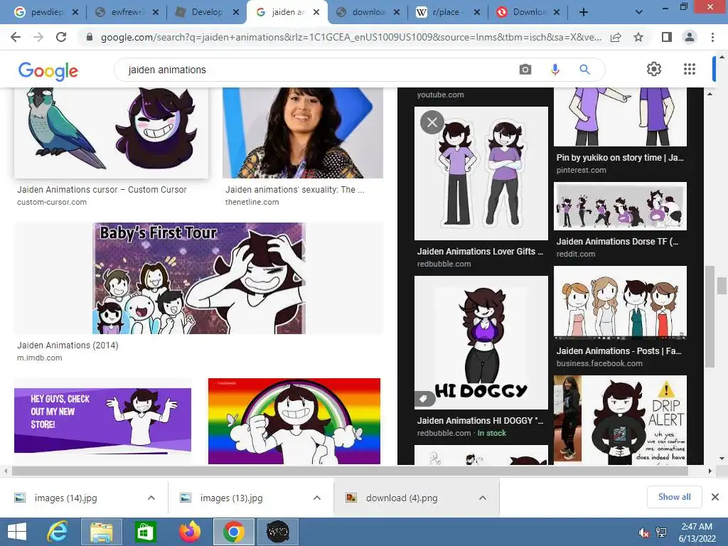This screenshot has width=728, height=546.
Task: Close the jaiden animations tab
Action: (316, 13)
